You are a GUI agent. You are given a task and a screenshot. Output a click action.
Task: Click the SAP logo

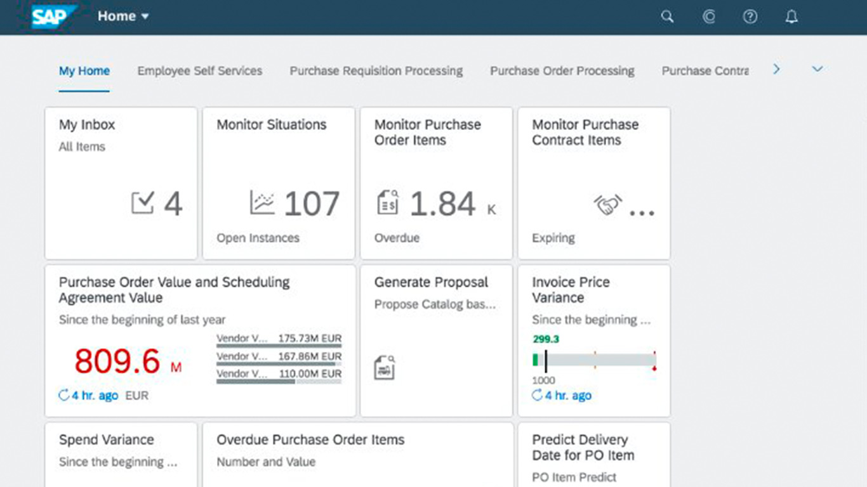coord(55,16)
